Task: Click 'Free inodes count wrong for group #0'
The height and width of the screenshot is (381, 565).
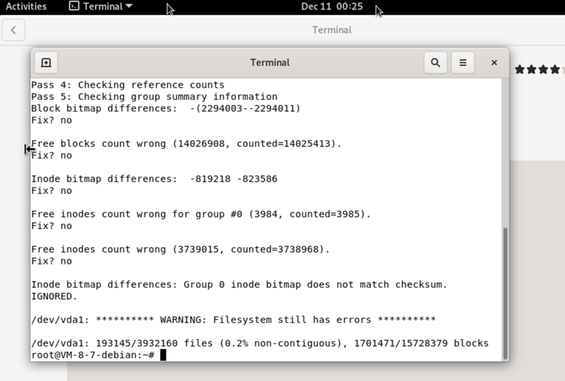Action: coord(201,214)
